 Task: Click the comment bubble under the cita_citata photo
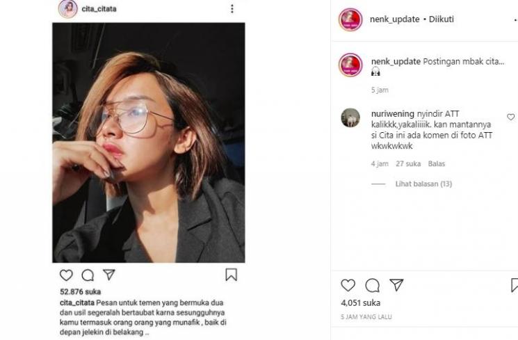88,275
